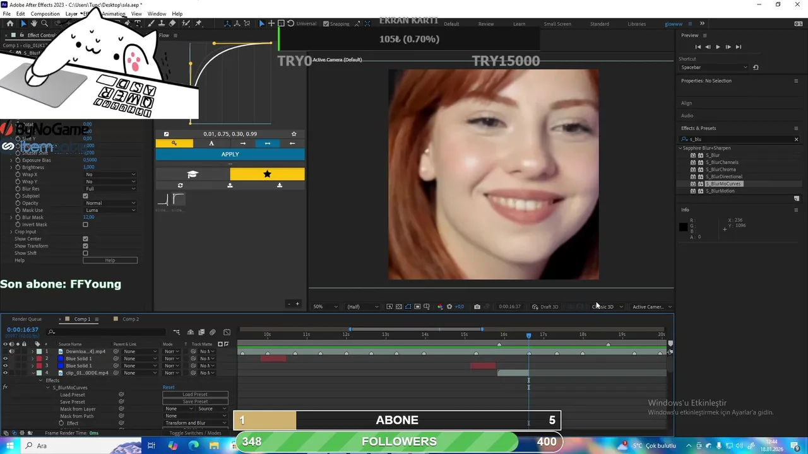Click the frame blending icon in timeline
Image resolution: width=808 pixels, height=454 pixels.
201,332
